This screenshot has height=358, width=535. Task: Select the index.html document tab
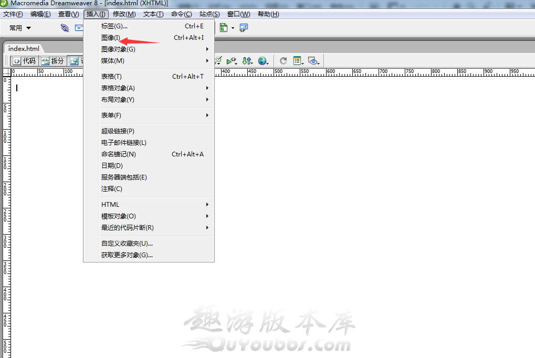[x=24, y=49]
